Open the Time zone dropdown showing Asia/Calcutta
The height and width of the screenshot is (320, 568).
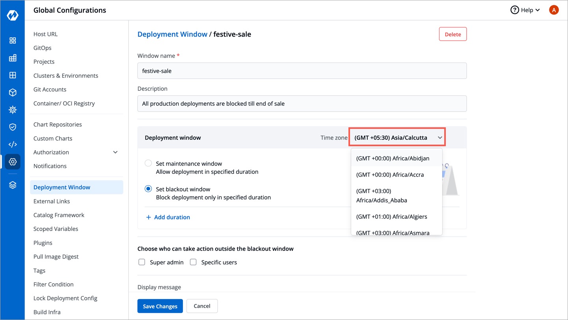397,138
